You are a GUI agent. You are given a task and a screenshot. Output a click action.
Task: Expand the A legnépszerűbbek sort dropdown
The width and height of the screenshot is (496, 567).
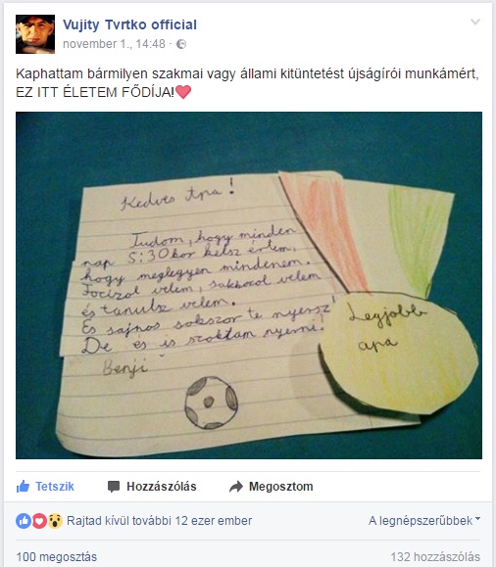[x=424, y=521]
